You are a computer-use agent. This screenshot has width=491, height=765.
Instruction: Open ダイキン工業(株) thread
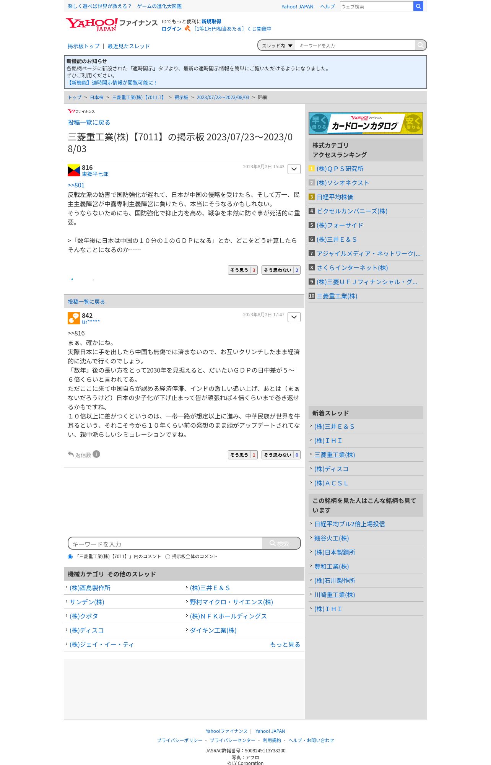[x=213, y=630]
